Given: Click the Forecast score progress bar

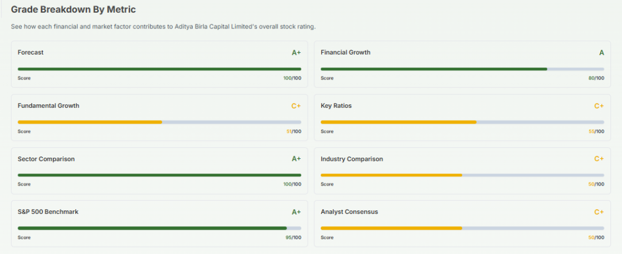Looking at the screenshot, I should point(159,69).
